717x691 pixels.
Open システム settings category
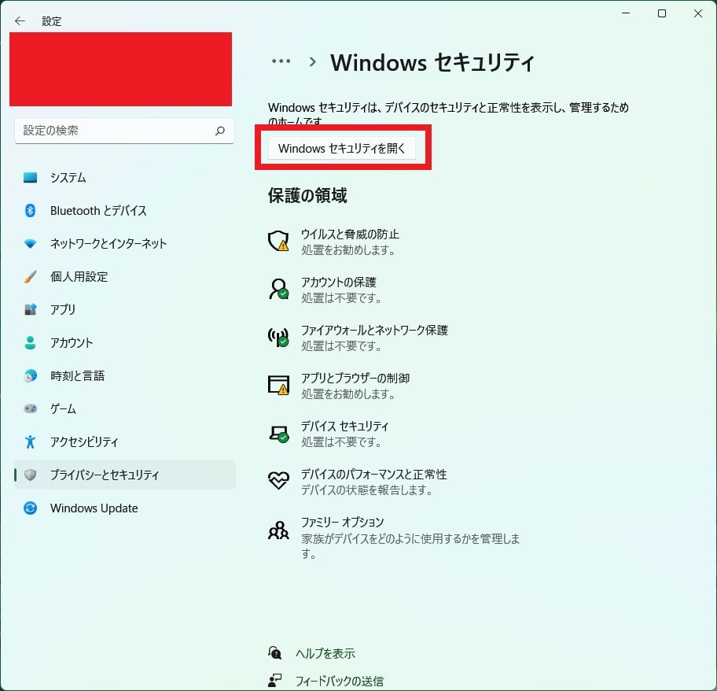pos(125,178)
